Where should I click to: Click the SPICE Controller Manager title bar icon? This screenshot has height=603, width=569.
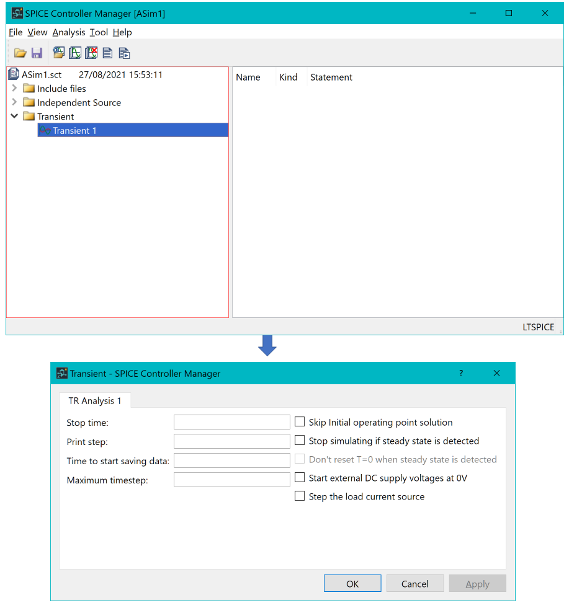pyautogui.click(x=17, y=14)
